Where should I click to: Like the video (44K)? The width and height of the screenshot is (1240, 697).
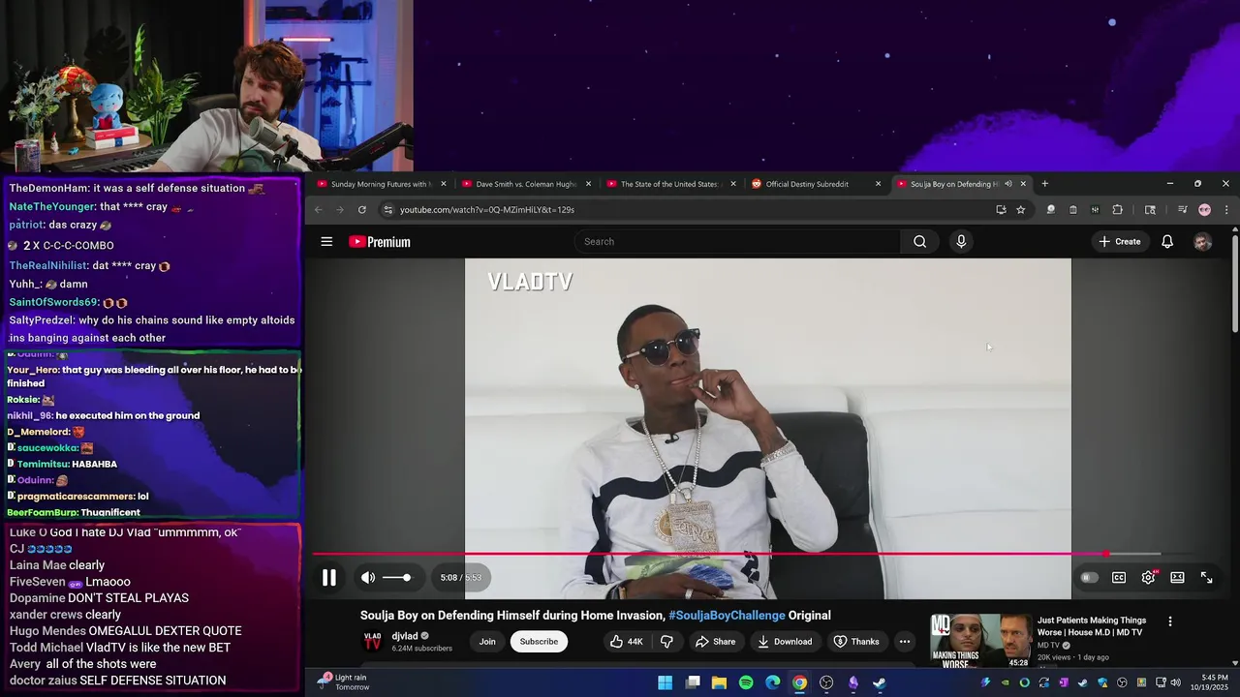tap(626, 642)
